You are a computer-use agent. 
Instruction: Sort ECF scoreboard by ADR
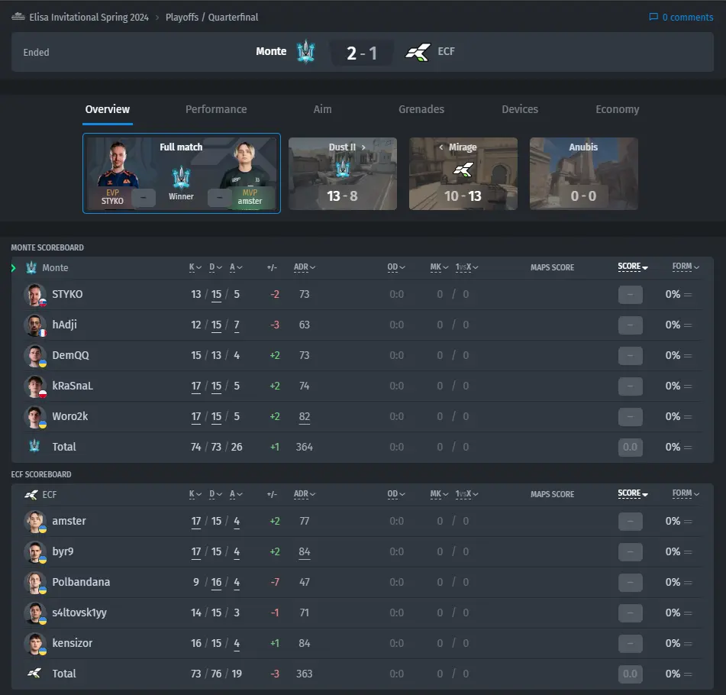tap(304, 494)
